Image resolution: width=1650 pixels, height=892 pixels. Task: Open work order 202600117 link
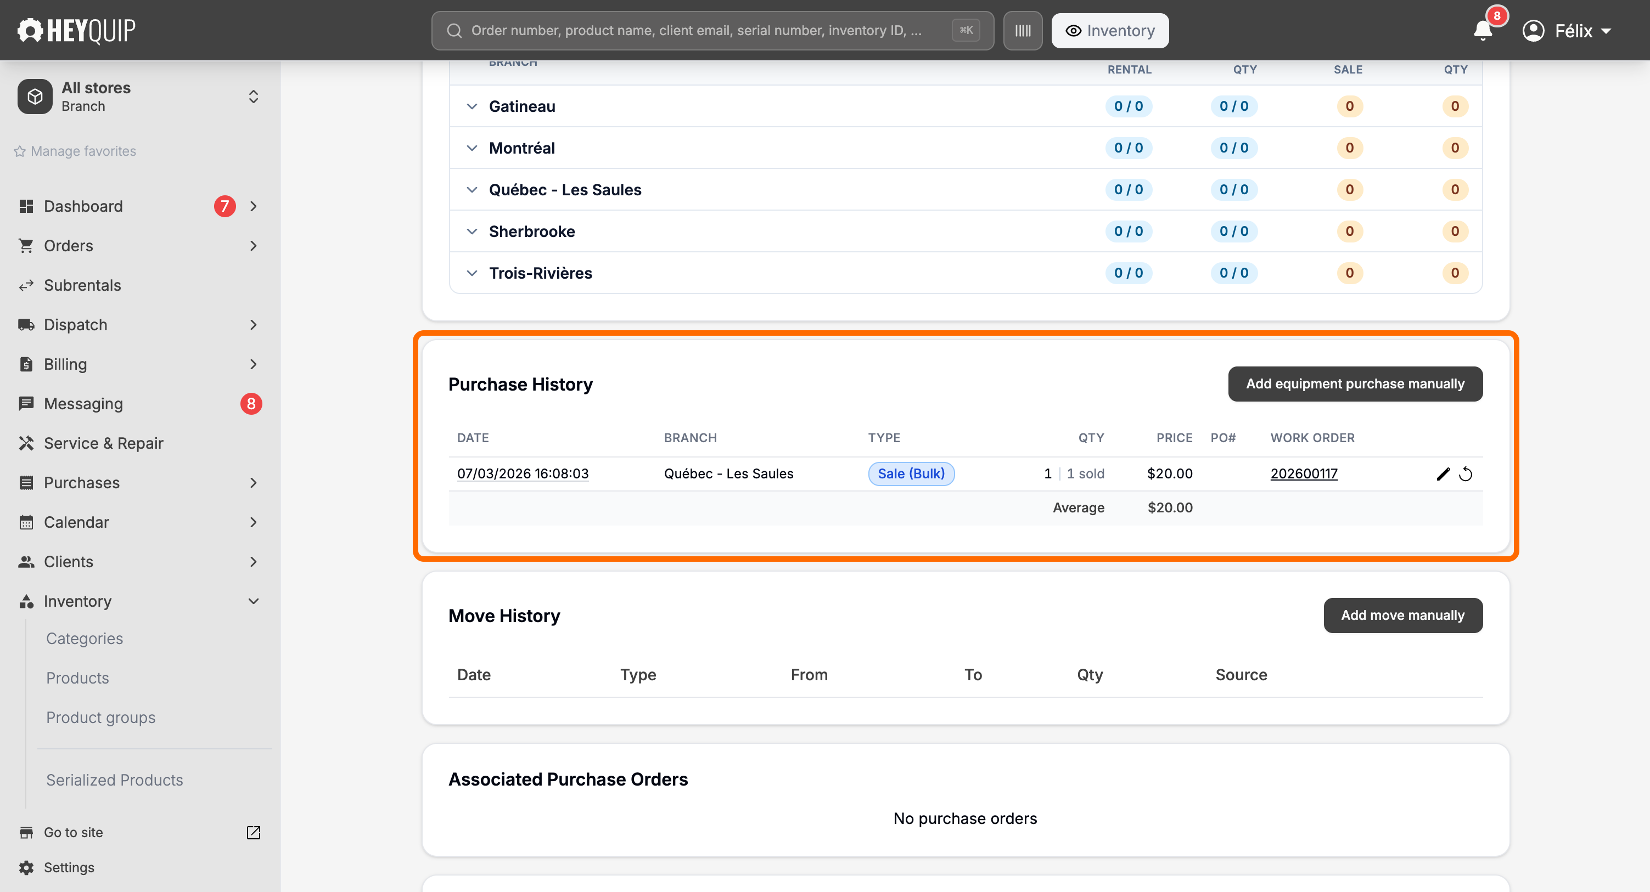click(x=1304, y=474)
